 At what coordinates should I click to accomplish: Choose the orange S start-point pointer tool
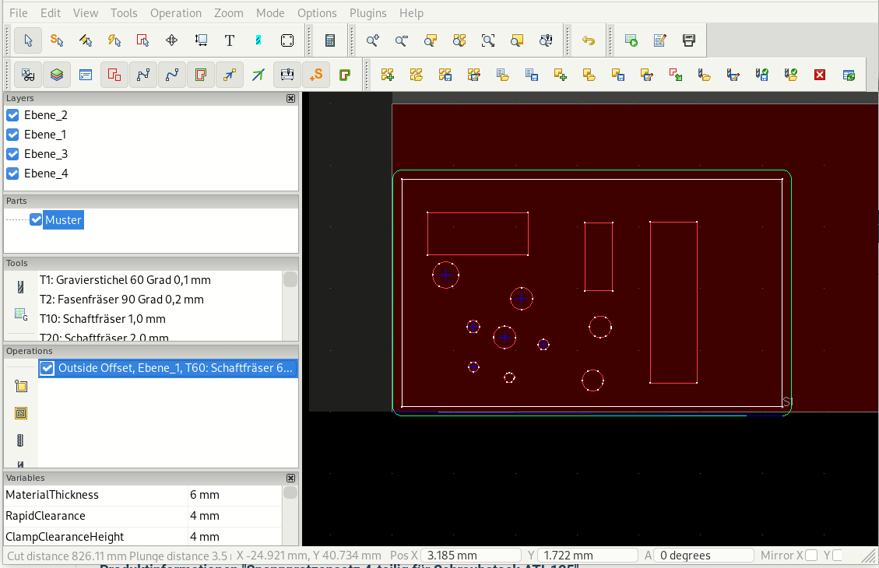click(x=57, y=40)
